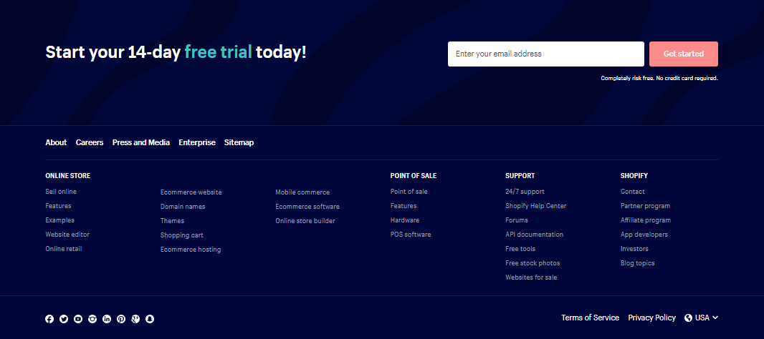Open the Investors link

coord(634,249)
